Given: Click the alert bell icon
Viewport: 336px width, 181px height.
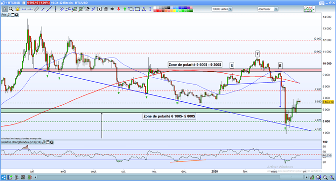Looking at the screenshot, I should point(18,9).
